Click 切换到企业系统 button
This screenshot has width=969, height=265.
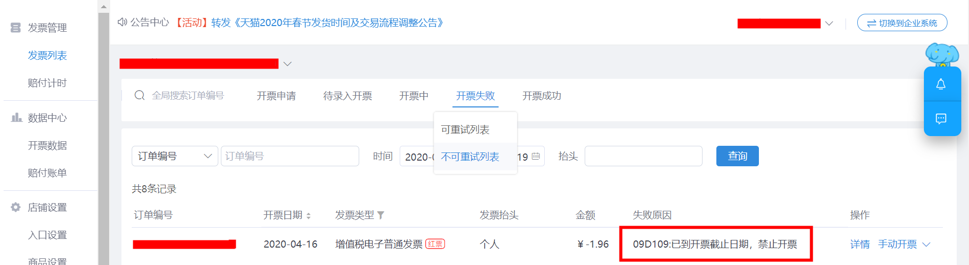tap(902, 23)
